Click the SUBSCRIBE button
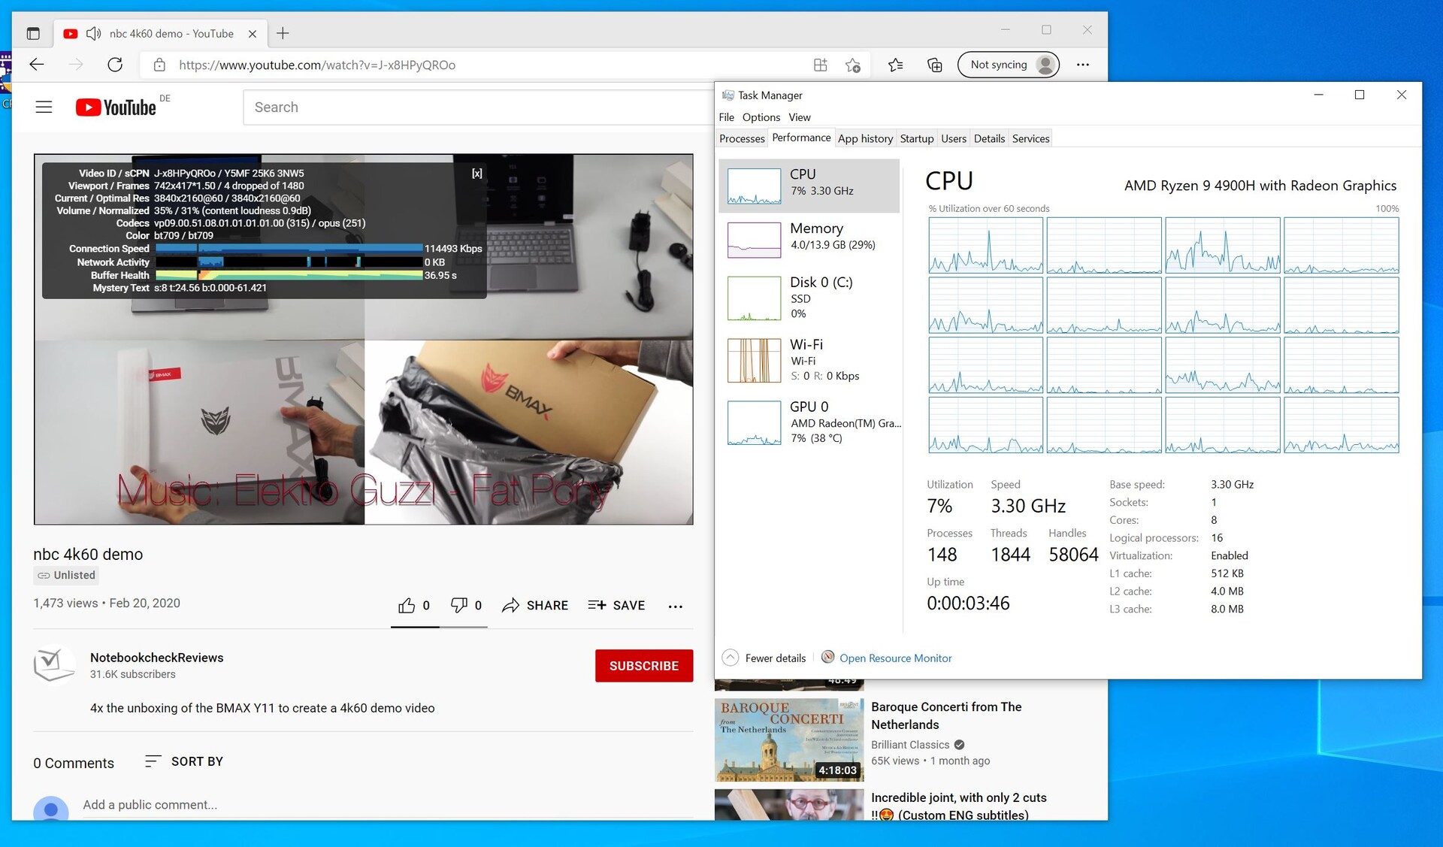The image size is (1443, 847). [643, 666]
